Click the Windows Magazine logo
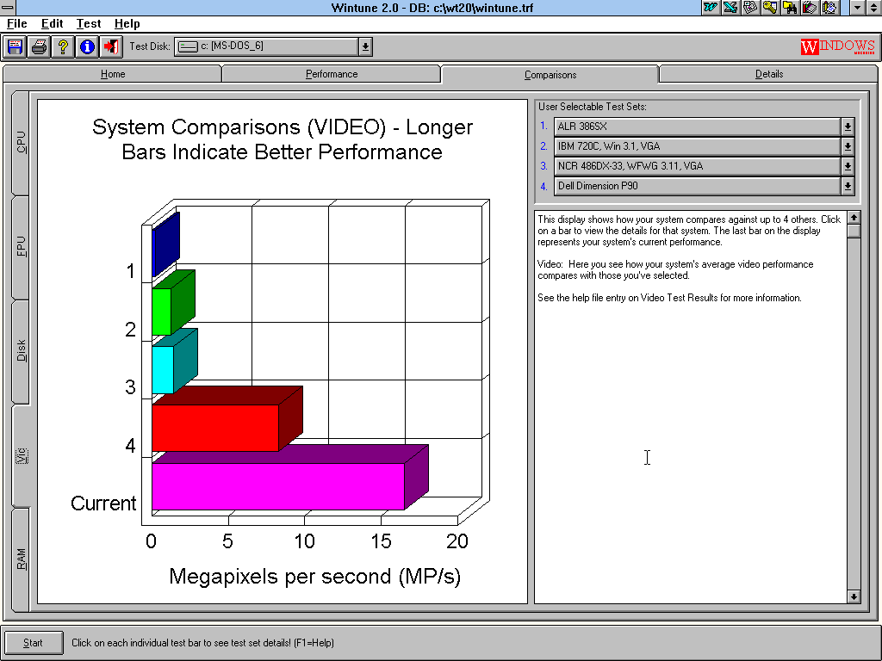 (837, 46)
